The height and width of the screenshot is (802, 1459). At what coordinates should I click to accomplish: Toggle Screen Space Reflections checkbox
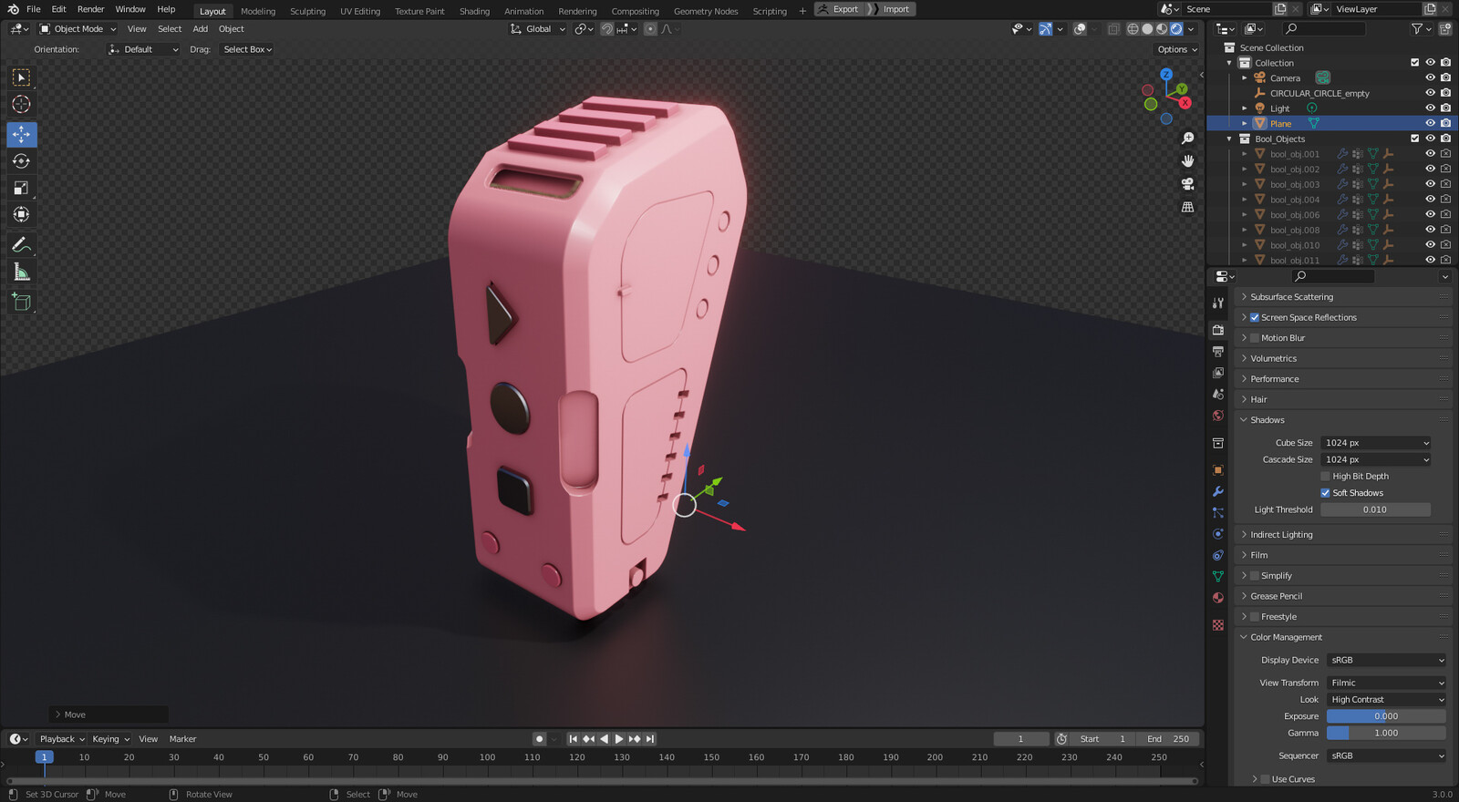pyautogui.click(x=1255, y=317)
